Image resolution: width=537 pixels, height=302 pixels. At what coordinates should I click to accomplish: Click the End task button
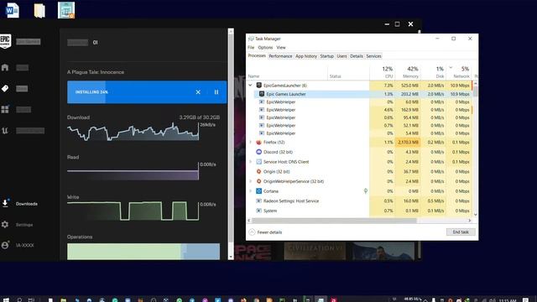coord(461,232)
